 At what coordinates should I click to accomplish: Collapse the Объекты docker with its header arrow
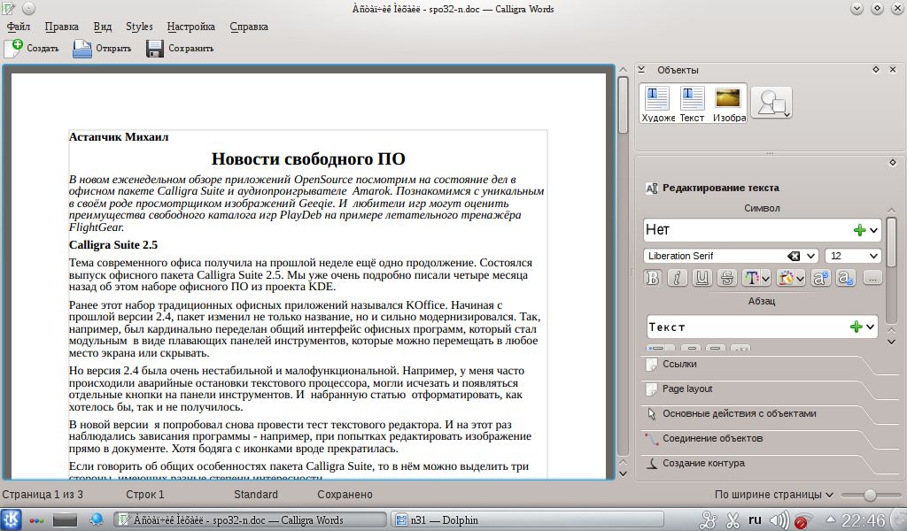[x=641, y=70]
